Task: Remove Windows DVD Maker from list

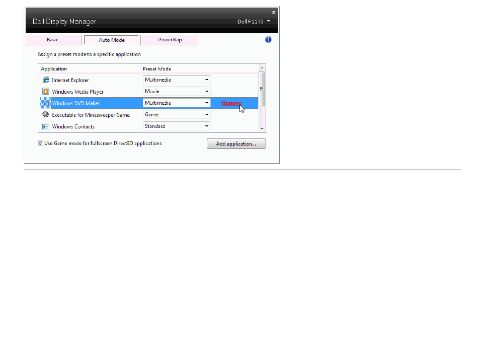Action: 231,103
